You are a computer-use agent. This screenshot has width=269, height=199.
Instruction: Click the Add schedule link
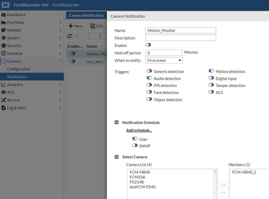(139, 130)
